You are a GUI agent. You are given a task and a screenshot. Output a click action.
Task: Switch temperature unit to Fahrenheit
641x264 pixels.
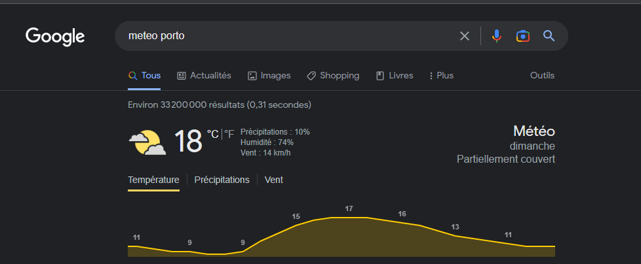coord(229,134)
